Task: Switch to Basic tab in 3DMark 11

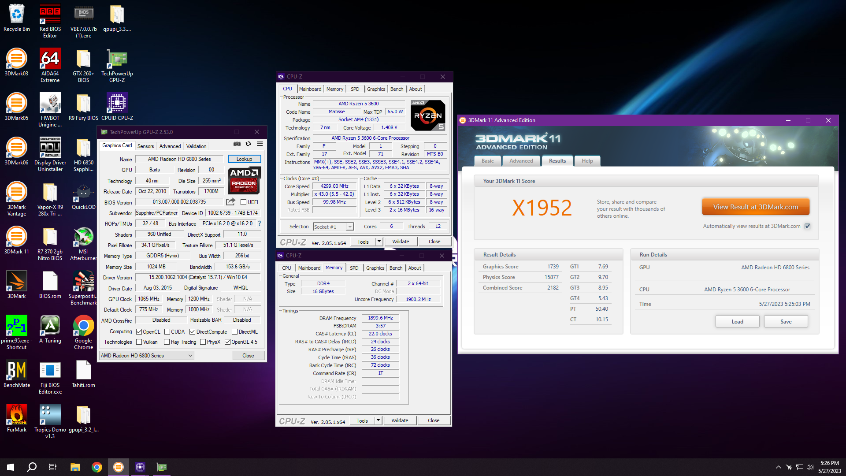Action: point(487,161)
